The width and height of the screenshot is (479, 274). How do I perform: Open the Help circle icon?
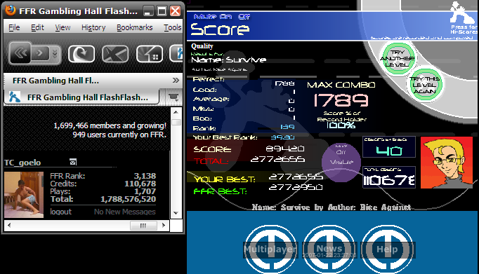point(388,249)
